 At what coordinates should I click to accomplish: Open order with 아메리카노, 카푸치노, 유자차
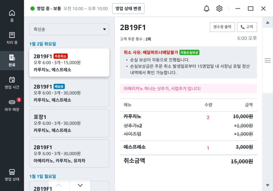[69, 153]
